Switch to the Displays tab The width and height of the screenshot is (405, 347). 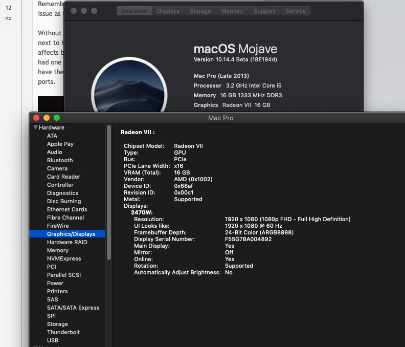(x=168, y=11)
